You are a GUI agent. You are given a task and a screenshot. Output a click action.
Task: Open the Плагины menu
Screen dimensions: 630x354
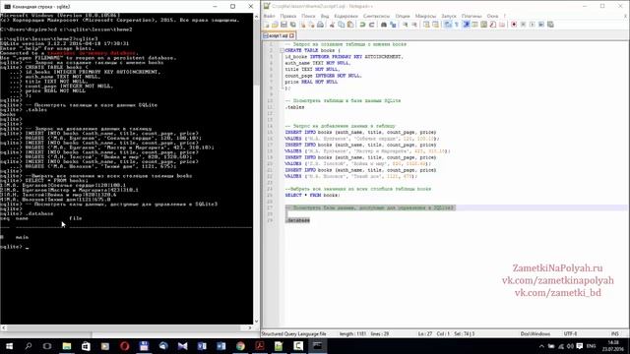click(x=472, y=16)
